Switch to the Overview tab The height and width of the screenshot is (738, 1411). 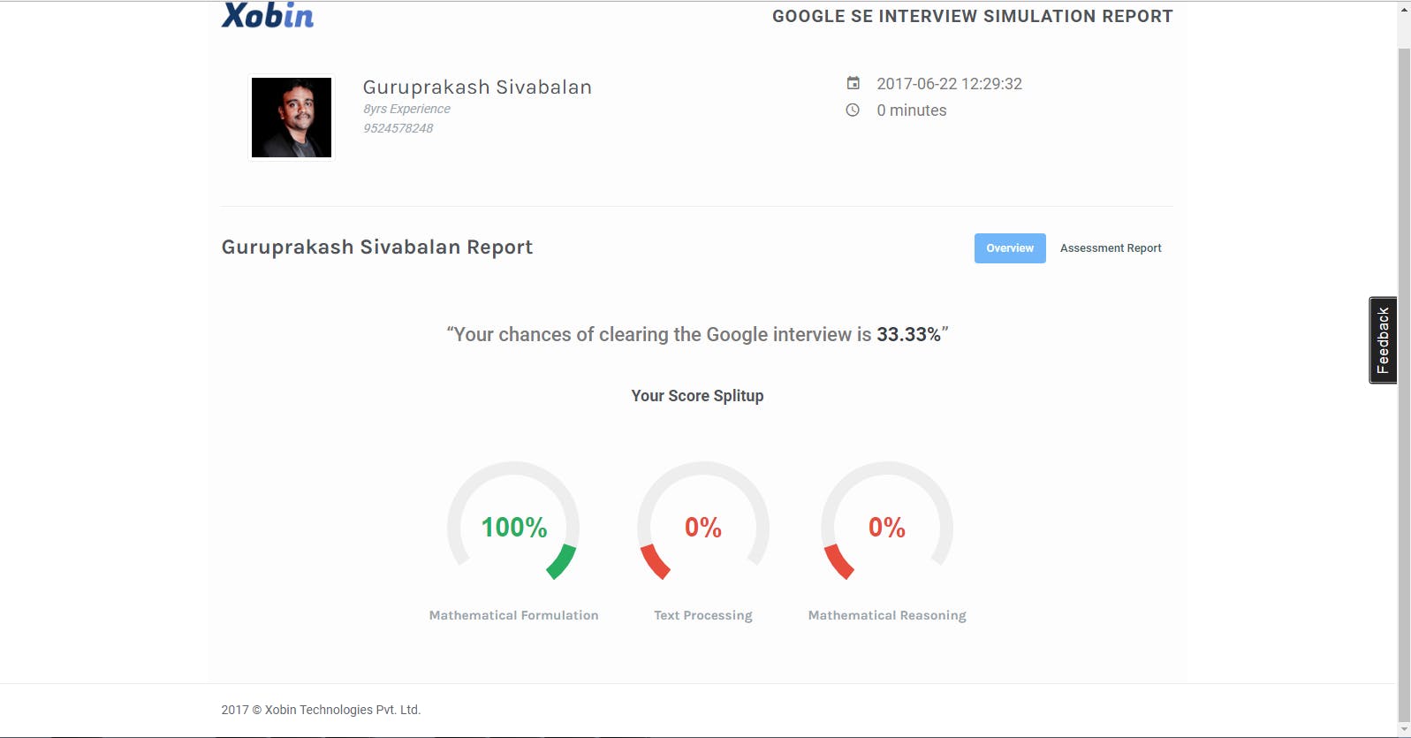coord(1010,248)
